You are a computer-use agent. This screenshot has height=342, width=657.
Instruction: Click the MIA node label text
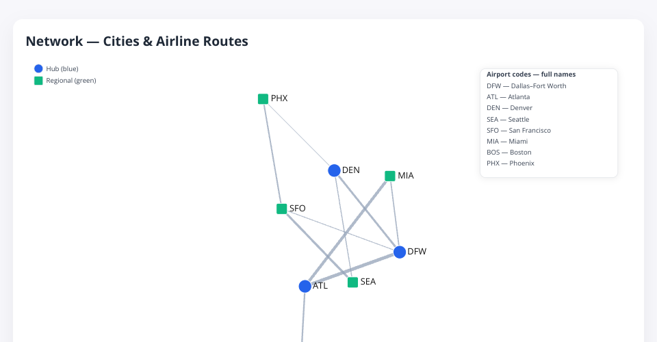pyautogui.click(x=406, y=176)
